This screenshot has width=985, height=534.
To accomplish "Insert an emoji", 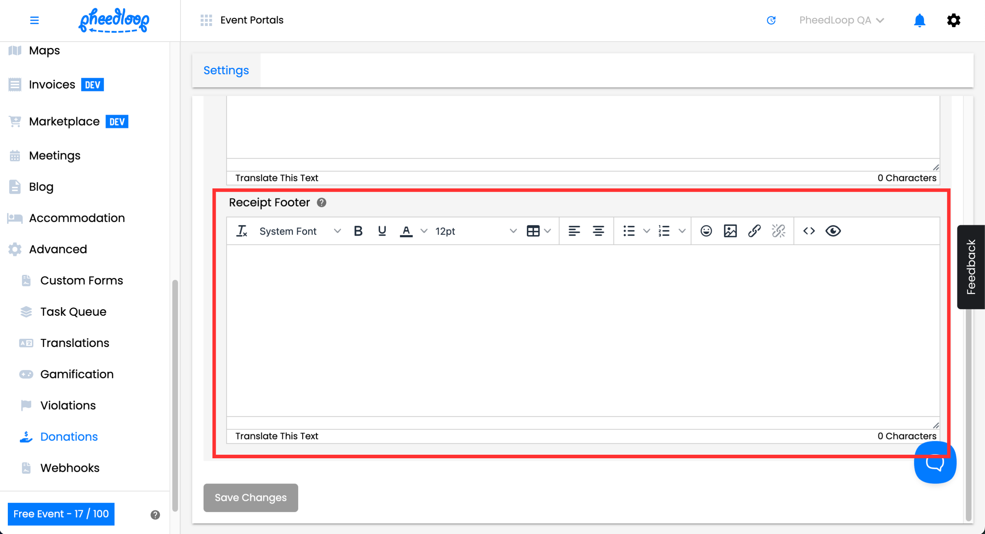I will pyautogui.click(x=706, y=231).
